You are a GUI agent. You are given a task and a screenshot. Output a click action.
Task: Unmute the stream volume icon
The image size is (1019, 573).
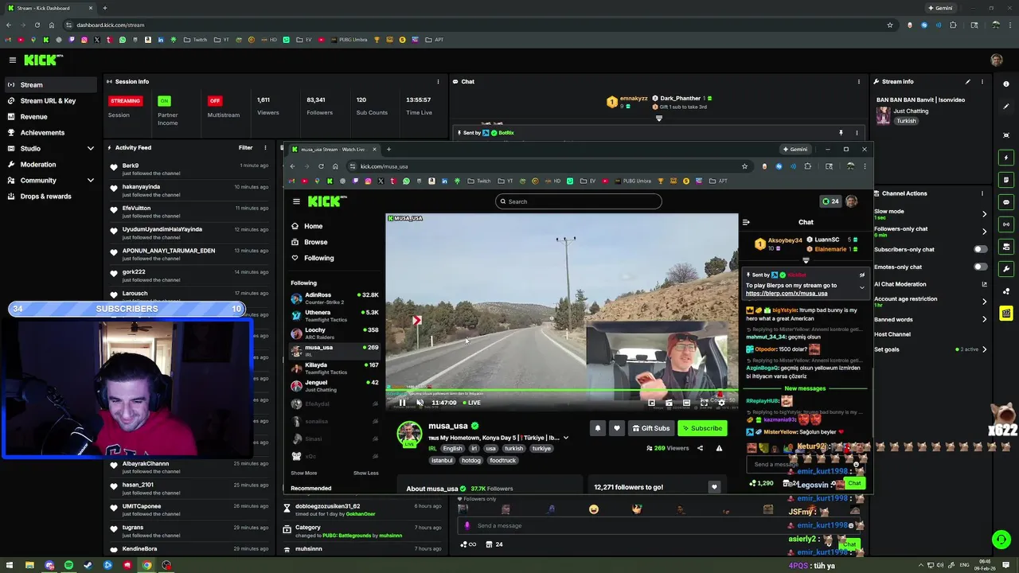(x=420, y=403)
